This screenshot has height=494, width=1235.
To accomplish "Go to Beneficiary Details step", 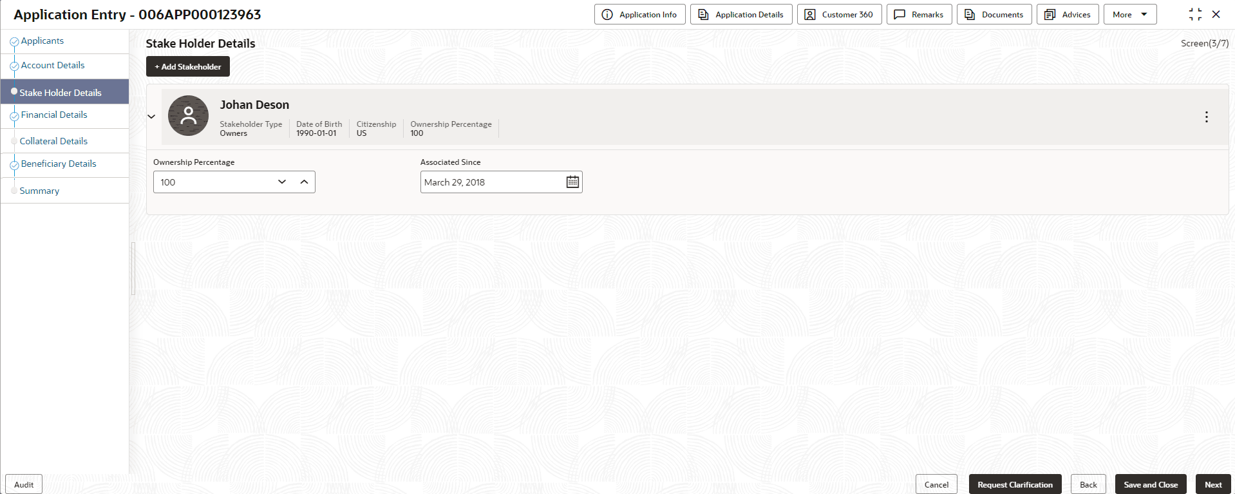I will [59, 164].
